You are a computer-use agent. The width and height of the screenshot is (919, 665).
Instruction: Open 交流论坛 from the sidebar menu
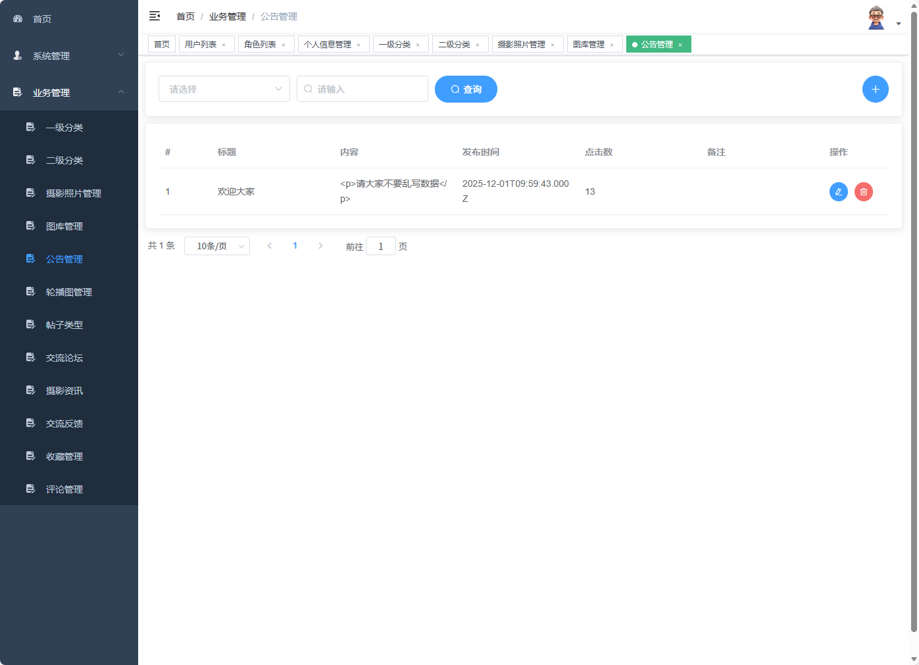pos(64,357)
